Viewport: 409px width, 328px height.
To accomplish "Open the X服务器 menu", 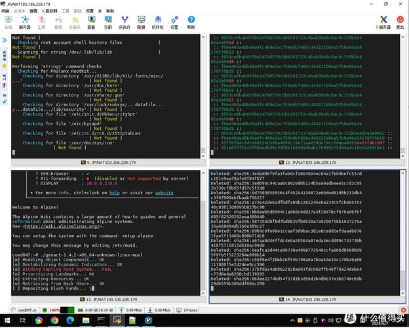I will (49, 10).
